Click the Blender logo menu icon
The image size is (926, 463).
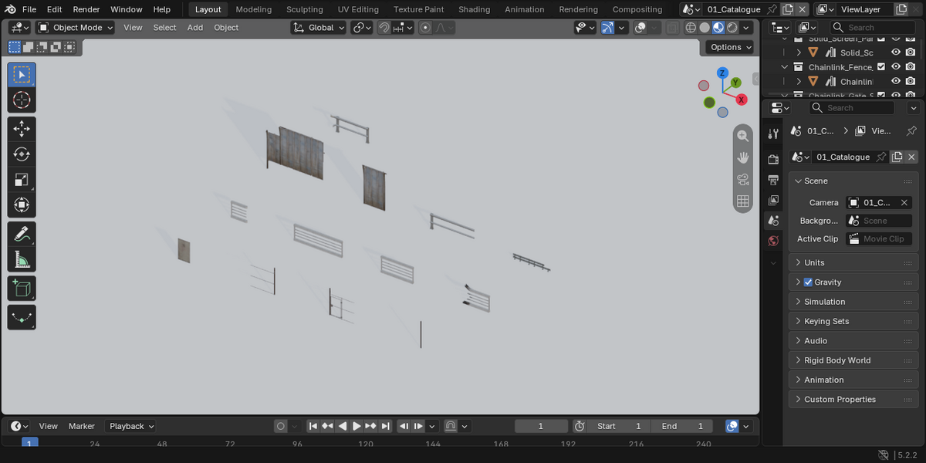[x=8, y=9]
